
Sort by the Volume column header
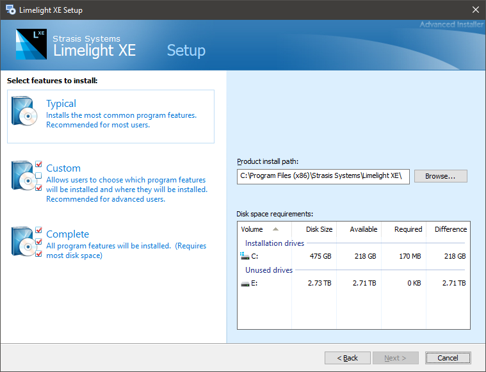coord(264,229)
